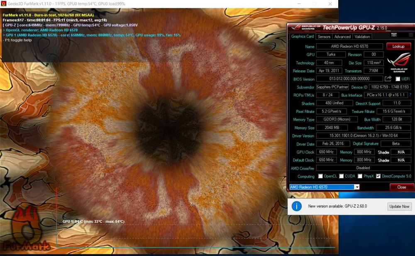Click the New version available GPU-Z 2.68.0 text
The width and height of the screenshot is (415, 256).
click(337, 206)
